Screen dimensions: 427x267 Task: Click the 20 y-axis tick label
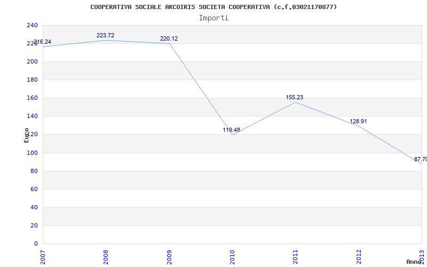[x=34, y=225]
